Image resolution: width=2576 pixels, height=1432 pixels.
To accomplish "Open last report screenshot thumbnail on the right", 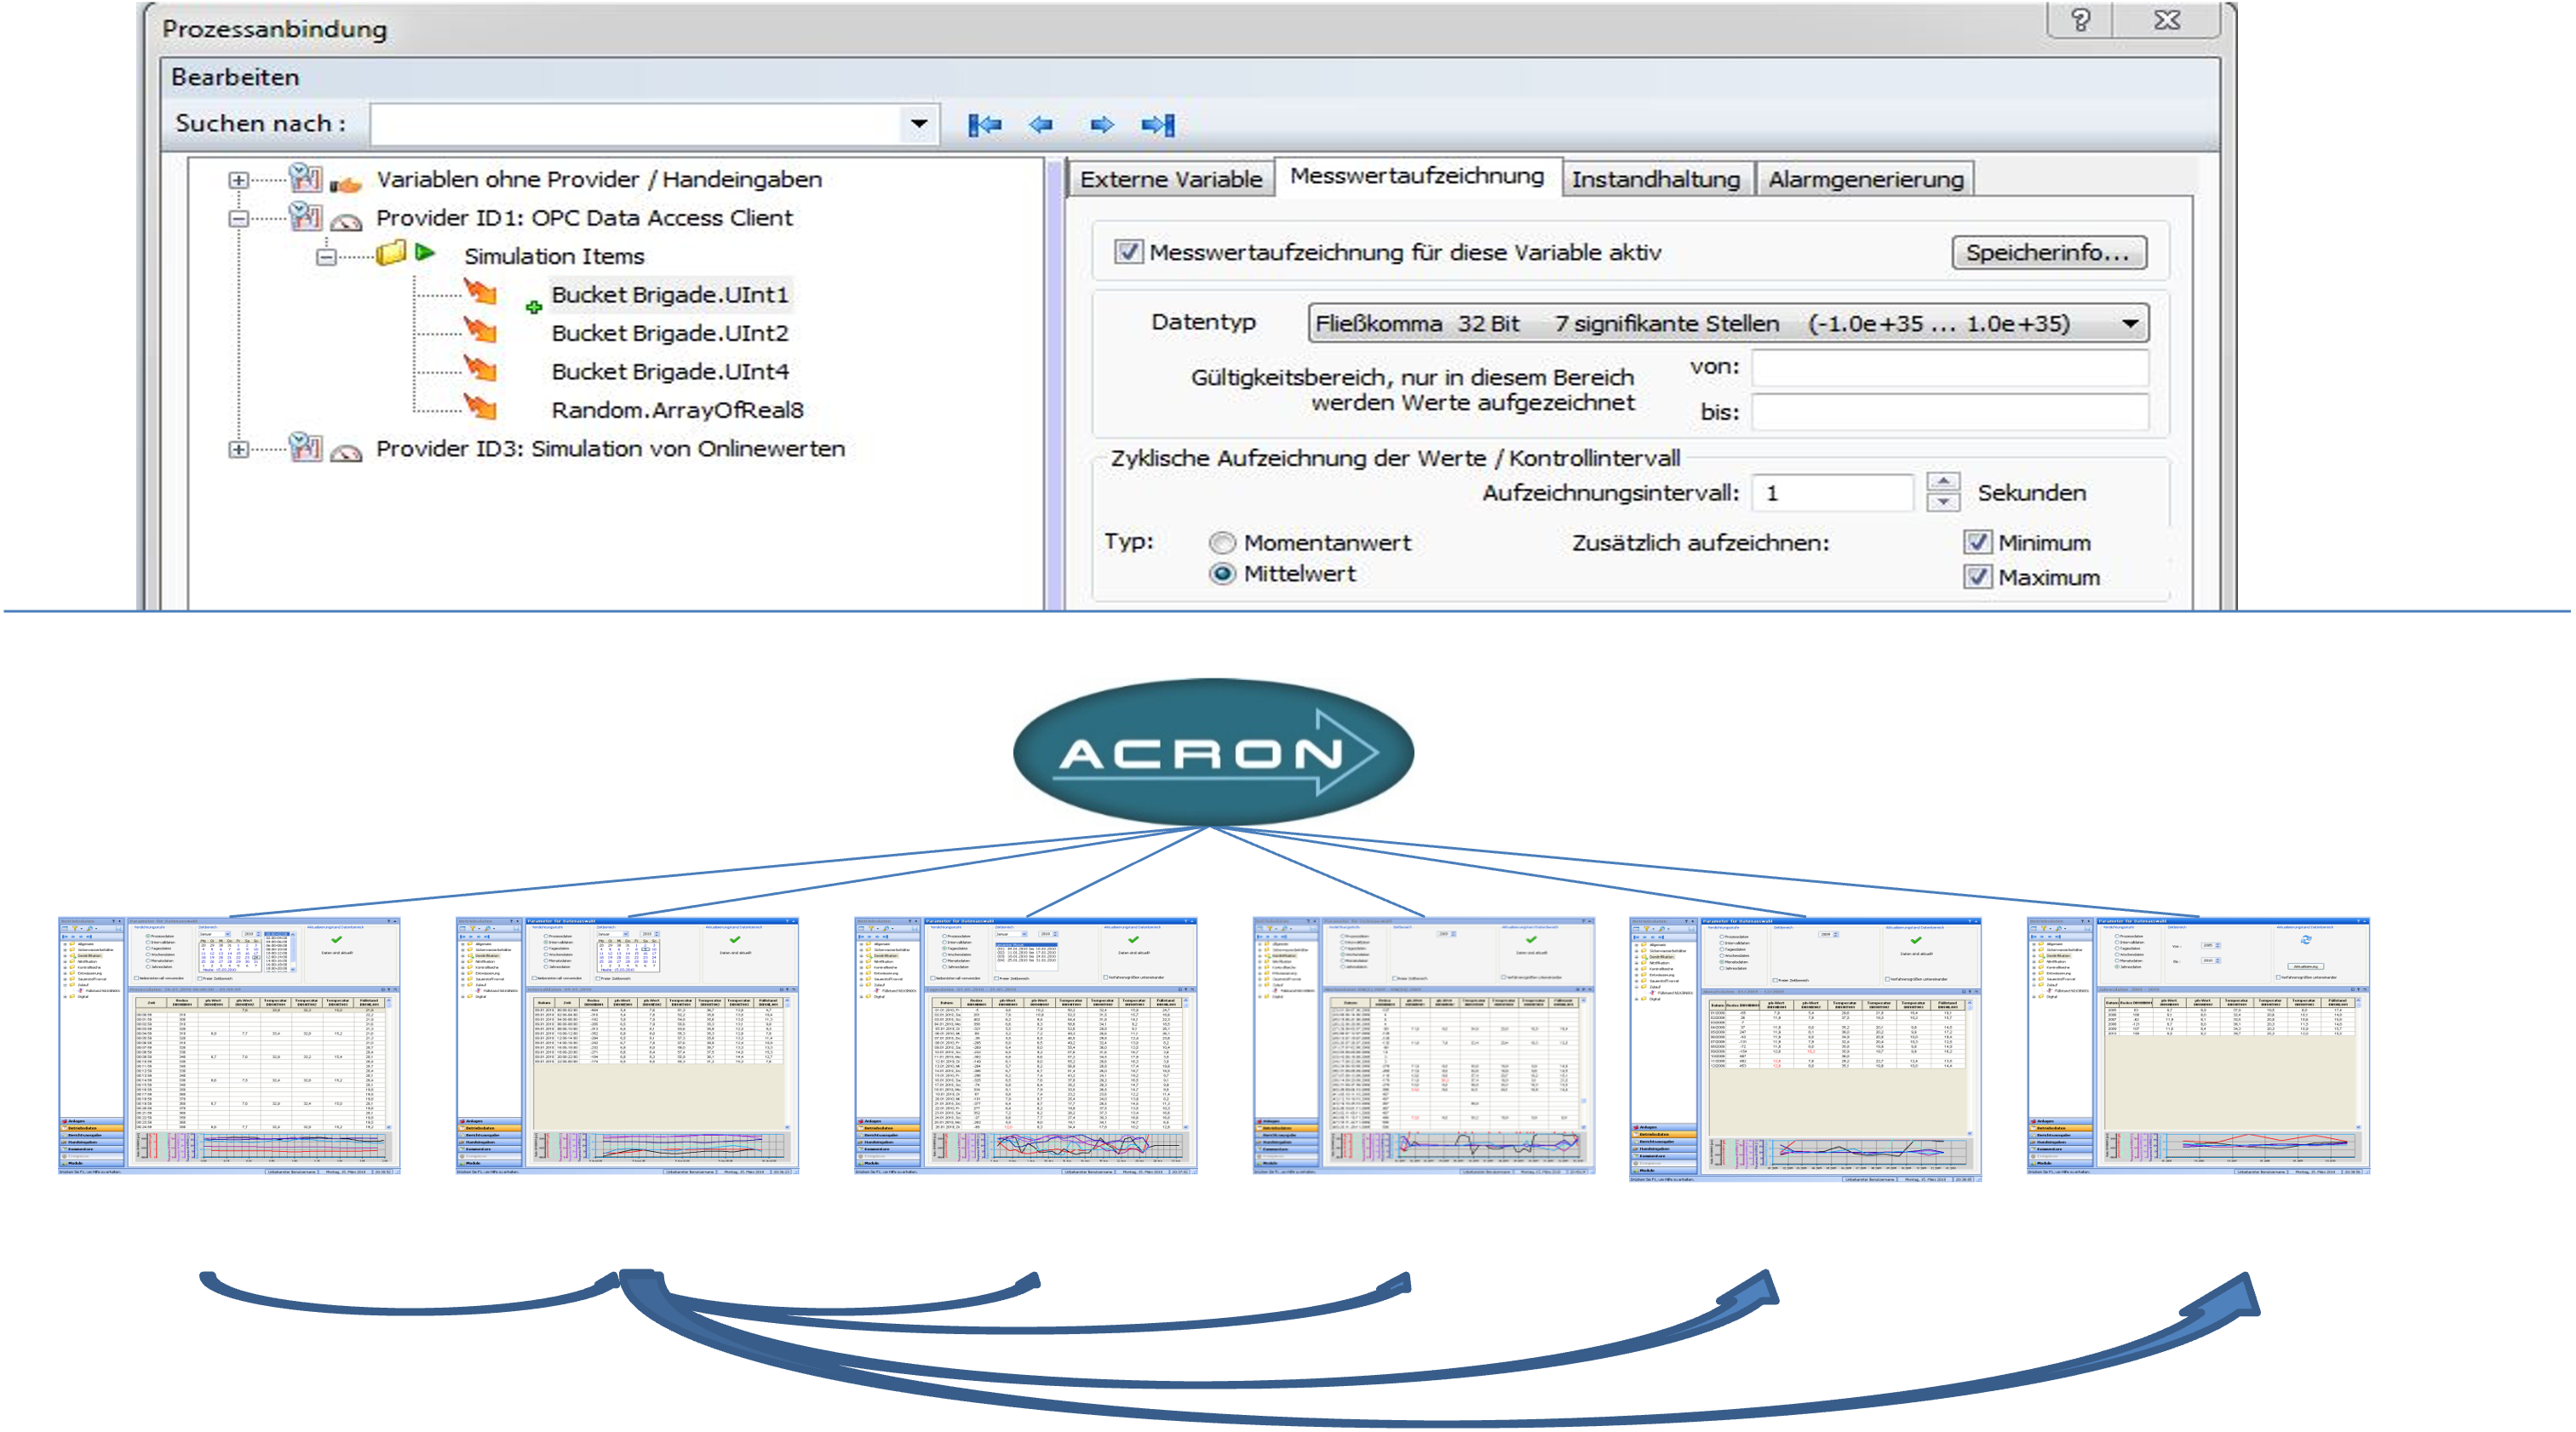I will 2197,1045.
